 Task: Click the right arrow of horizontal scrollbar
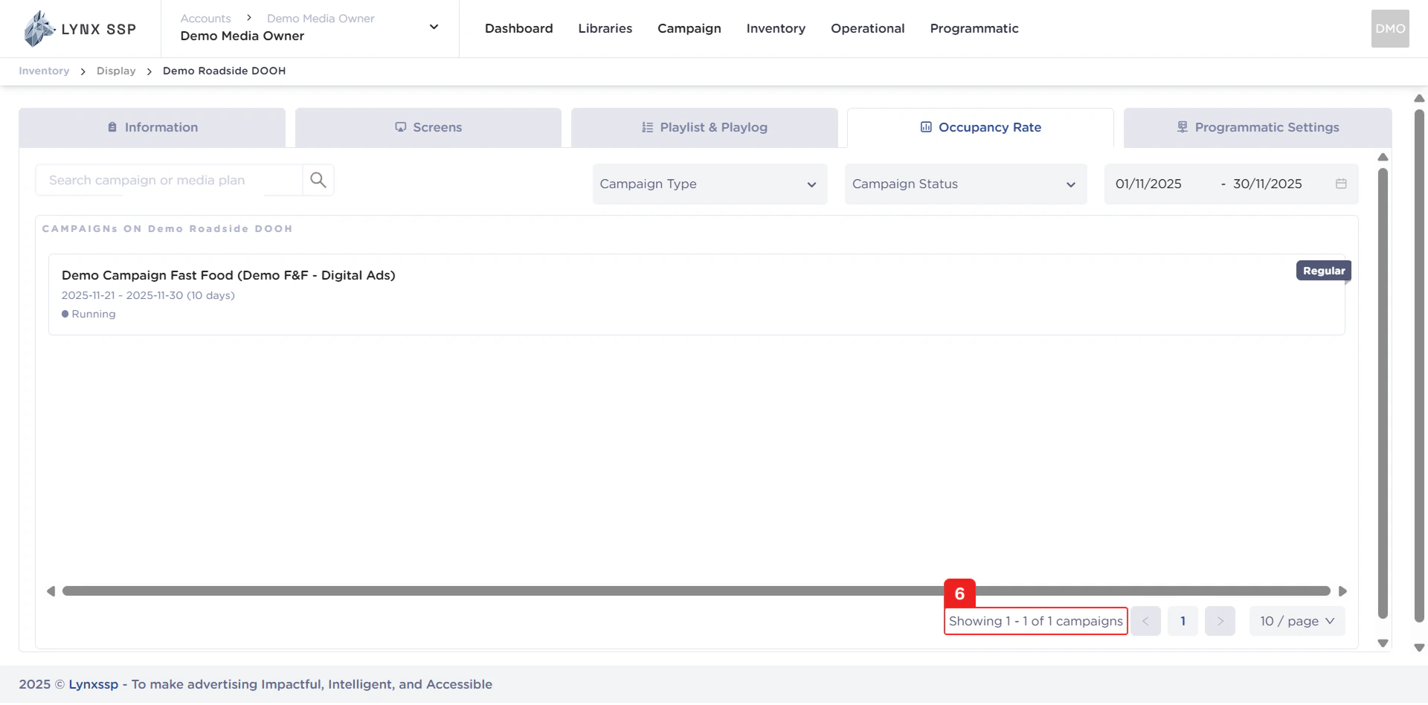pos(1342,591)
